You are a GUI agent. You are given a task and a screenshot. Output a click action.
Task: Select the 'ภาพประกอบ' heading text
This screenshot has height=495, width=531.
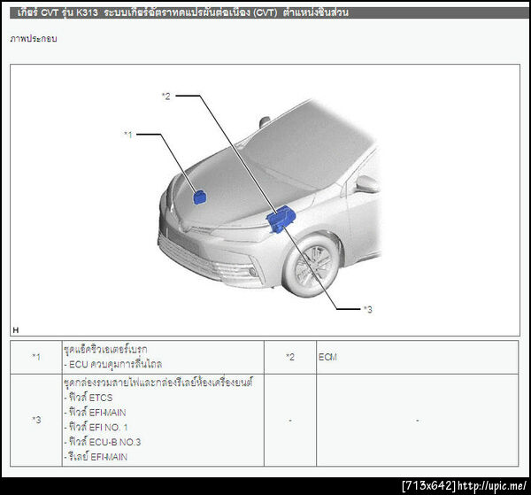34,39
